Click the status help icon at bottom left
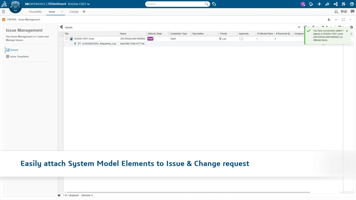Viewport: 356px width, 200px height. [x=59, y=195]
